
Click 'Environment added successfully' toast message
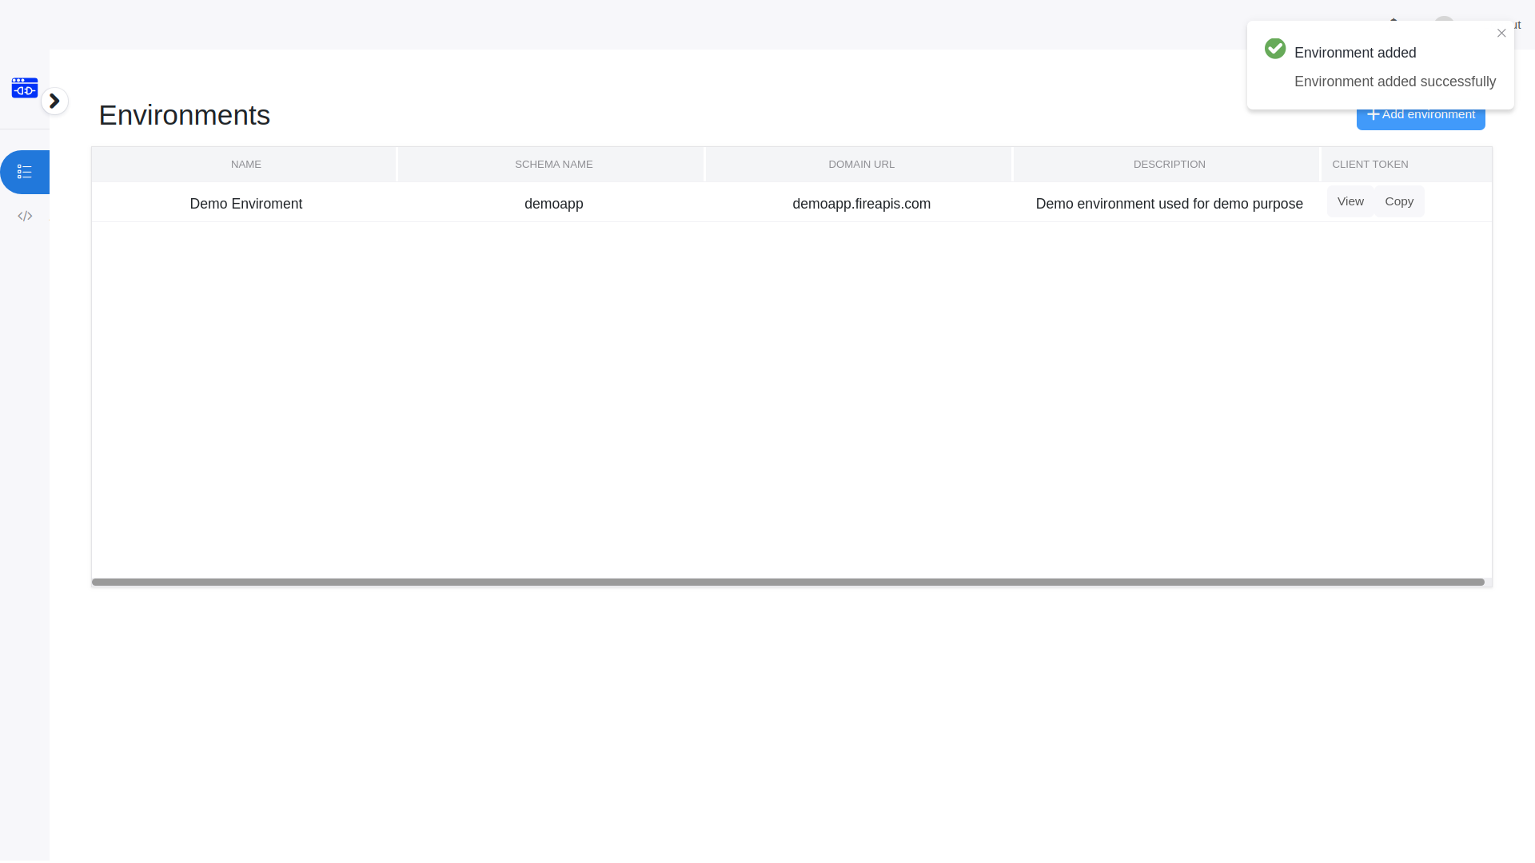click(1395, 82)
